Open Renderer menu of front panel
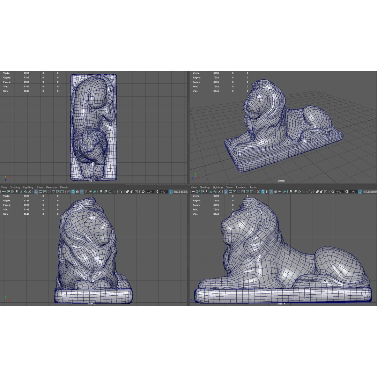Image resolution: width=377 pixels, height=377 pixels. (x=51, y=187)
